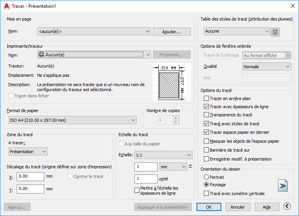Click the X offset input field
This screenshot has width=299, height=216.
(30, 176)
